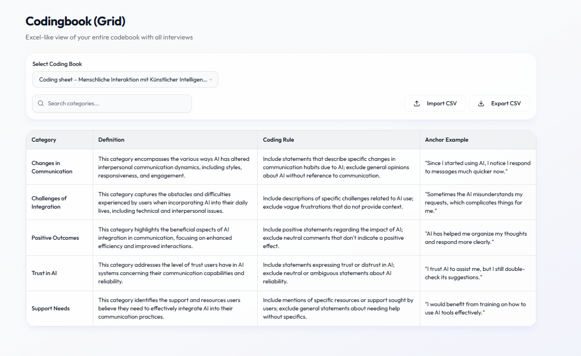The image size is (581, 356).
Task: Click the Anchor Example column header
Action: point(447,140)
